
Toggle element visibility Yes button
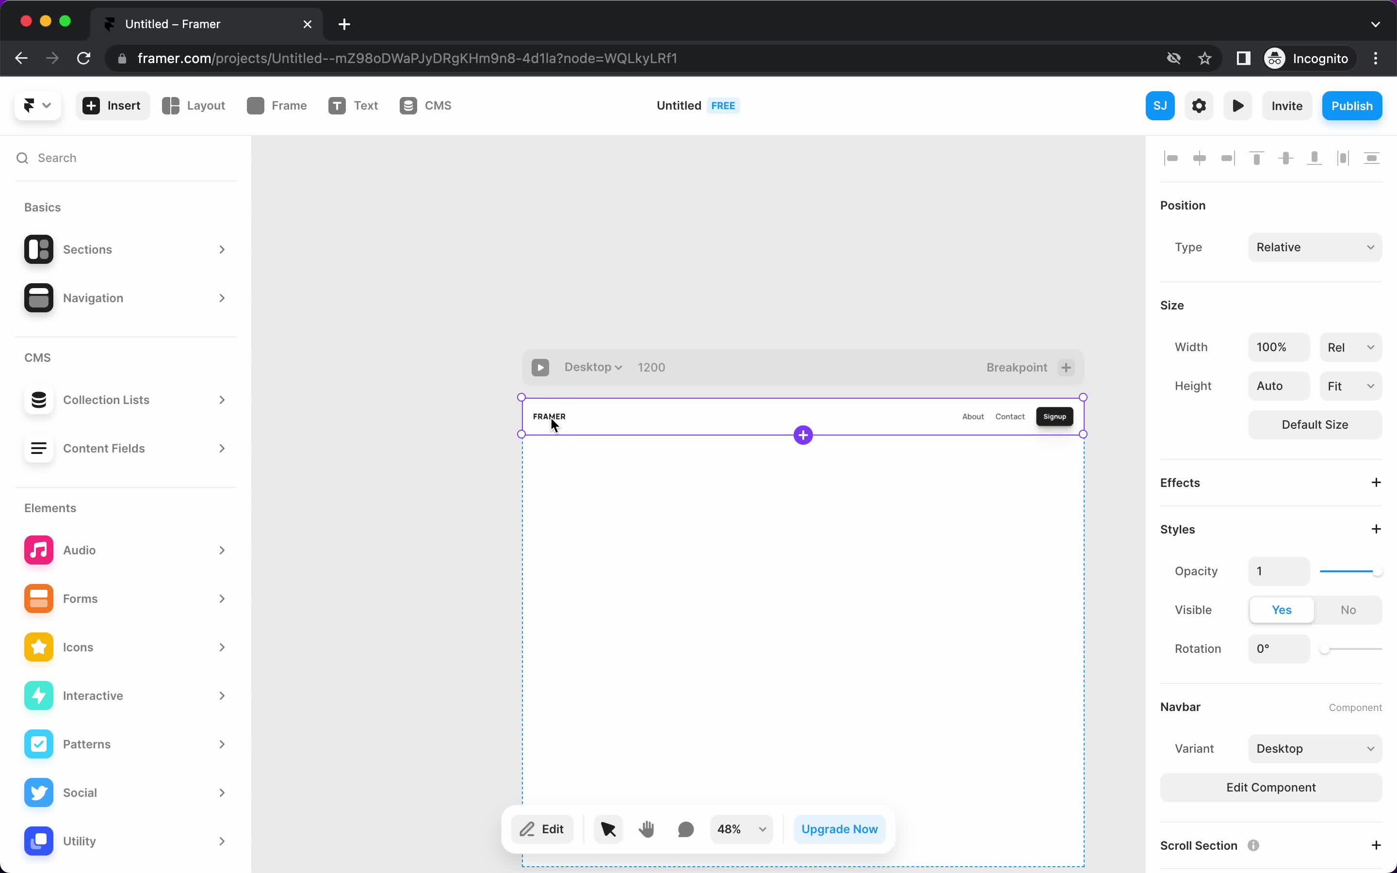point(1282,610)
